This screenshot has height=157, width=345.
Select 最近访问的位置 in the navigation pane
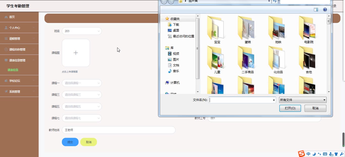[183, 36]
